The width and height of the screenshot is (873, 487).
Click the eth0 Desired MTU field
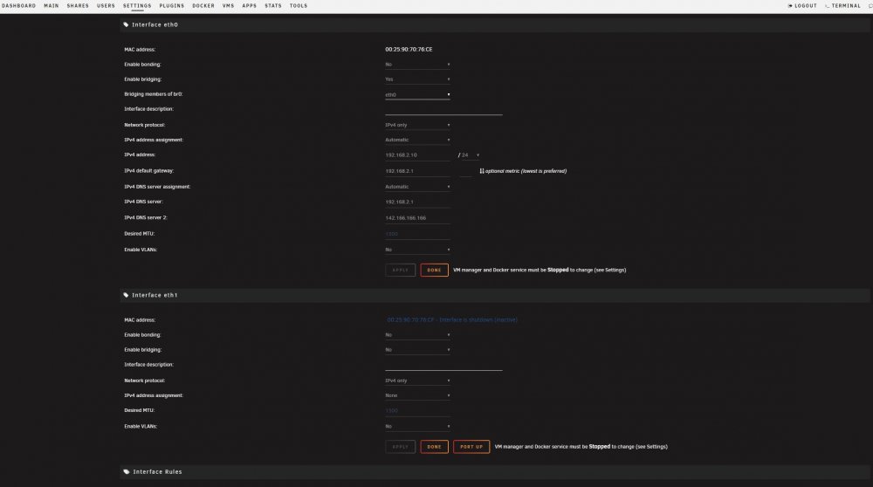coord(417,234)
